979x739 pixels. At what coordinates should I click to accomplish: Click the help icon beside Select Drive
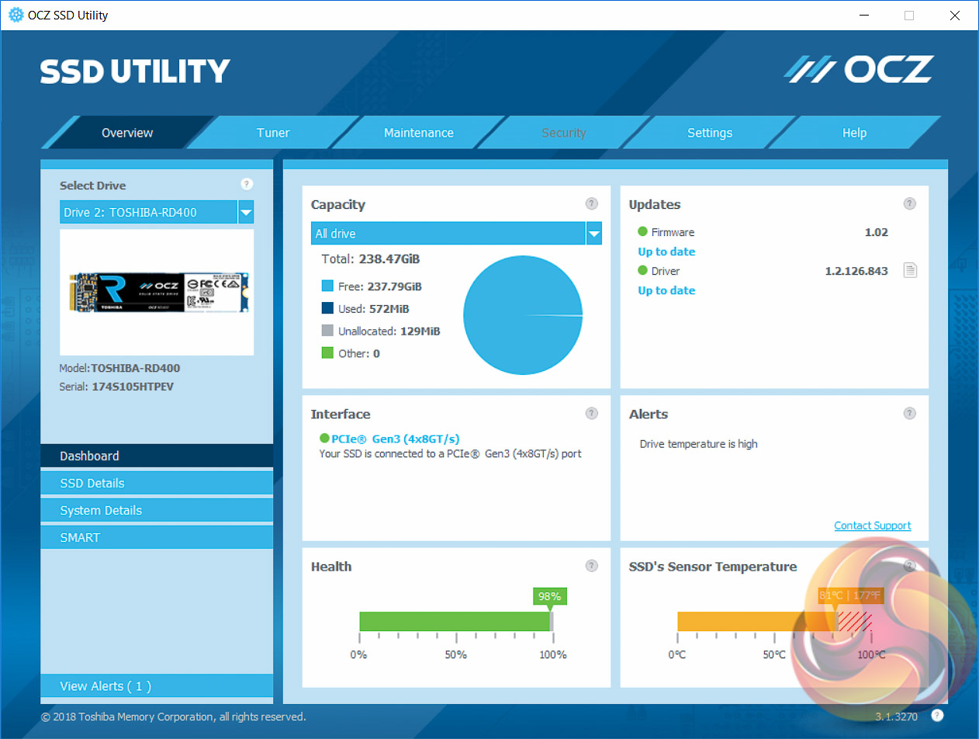coord(247,184)
